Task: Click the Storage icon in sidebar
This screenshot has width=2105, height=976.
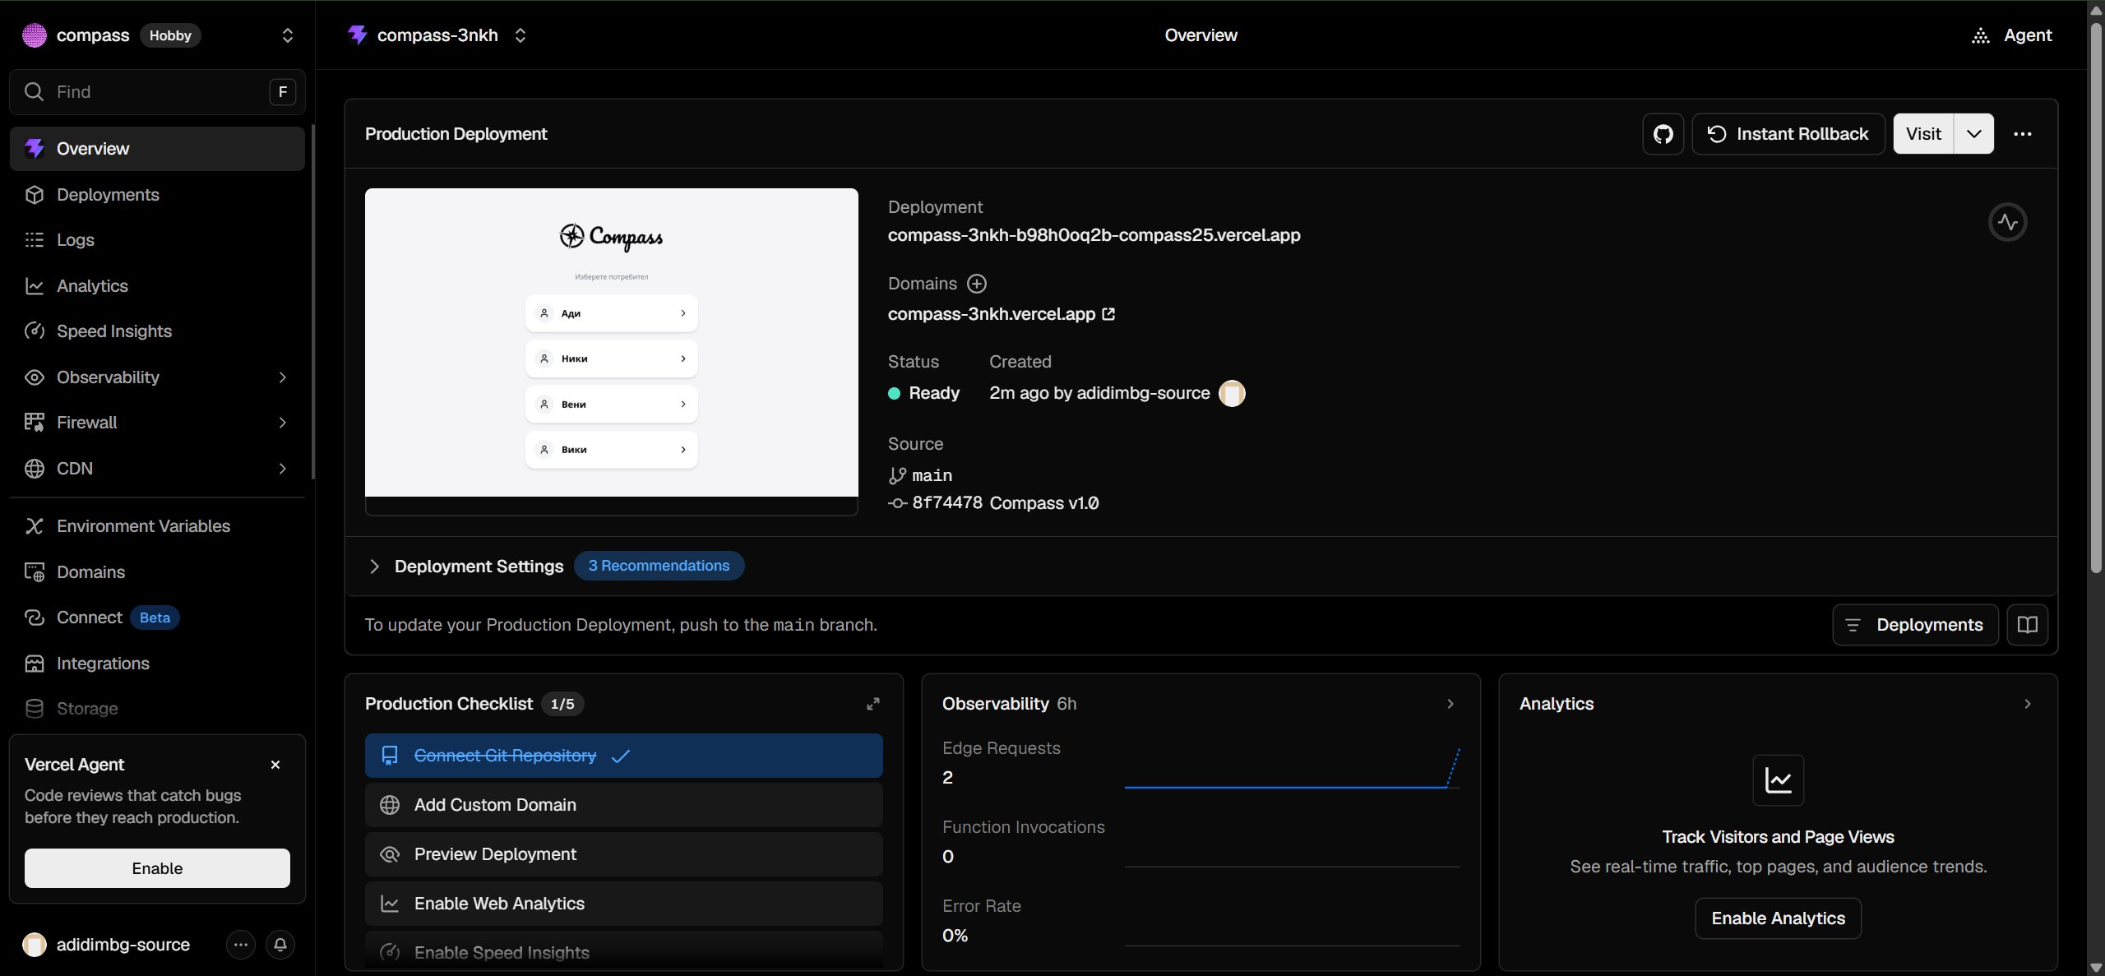Action: (x=34, y=709)
